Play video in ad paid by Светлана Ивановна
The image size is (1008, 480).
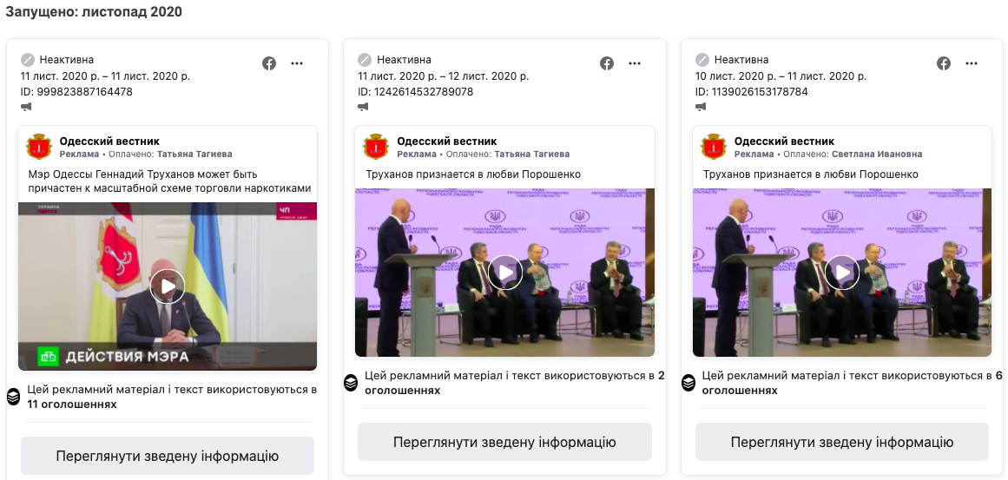pyautogui.click(x=842, y=273)
